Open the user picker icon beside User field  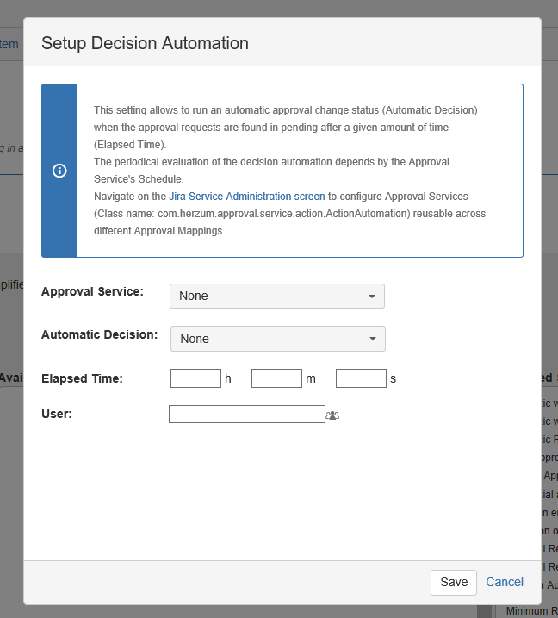[x=332, y=415]
